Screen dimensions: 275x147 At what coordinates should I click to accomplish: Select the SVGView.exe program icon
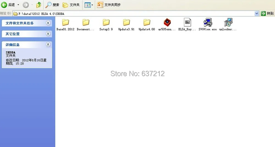208,22
